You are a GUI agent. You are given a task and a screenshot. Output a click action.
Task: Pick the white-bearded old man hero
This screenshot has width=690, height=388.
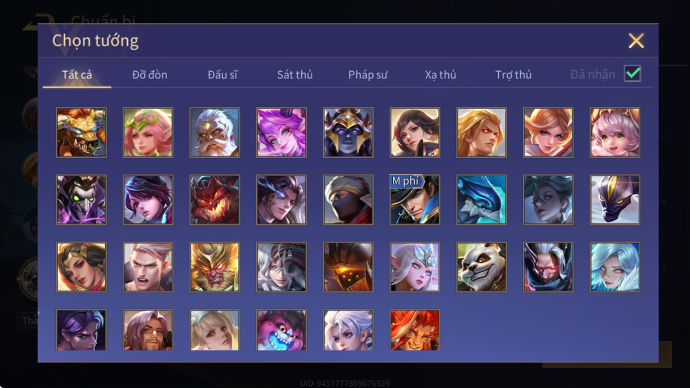[215, 133]
